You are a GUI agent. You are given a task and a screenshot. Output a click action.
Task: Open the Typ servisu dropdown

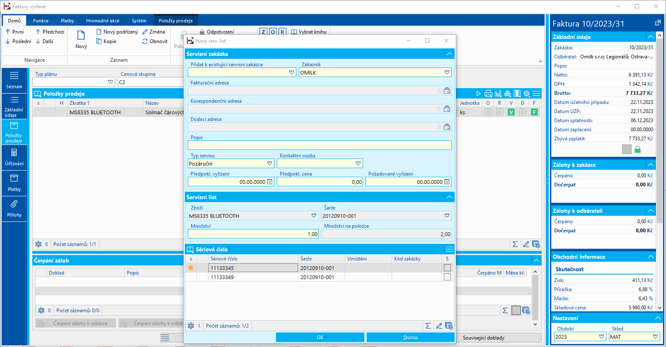pos(270,164)
